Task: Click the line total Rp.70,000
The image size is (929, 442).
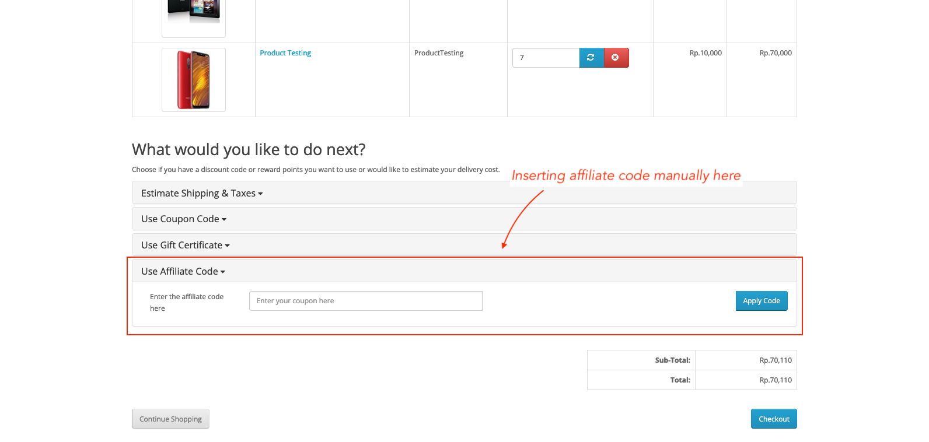Action: [x=775, y=53]
